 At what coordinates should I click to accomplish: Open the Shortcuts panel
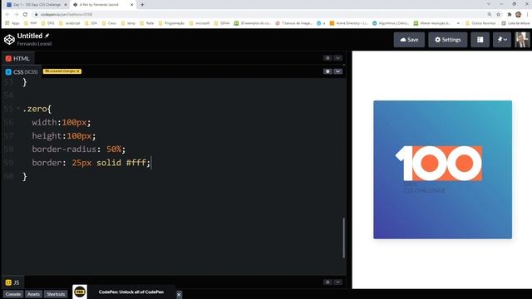[x=56, y=294]
